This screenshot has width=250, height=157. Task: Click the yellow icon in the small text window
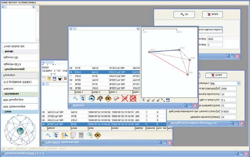click(x=49, y=78)
